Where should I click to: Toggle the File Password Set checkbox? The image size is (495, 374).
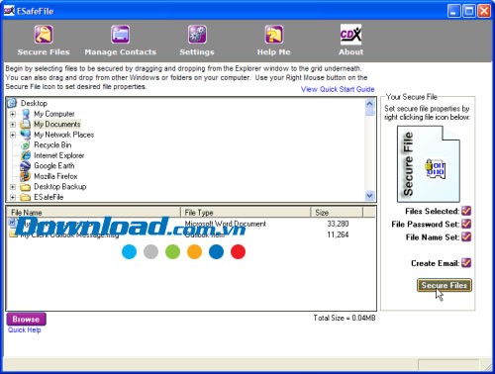(x=466, y=224)
